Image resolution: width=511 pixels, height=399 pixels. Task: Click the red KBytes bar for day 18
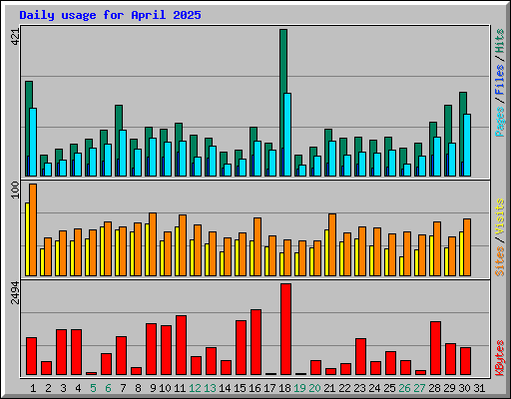pyautogui.click(x=285, y=329)
